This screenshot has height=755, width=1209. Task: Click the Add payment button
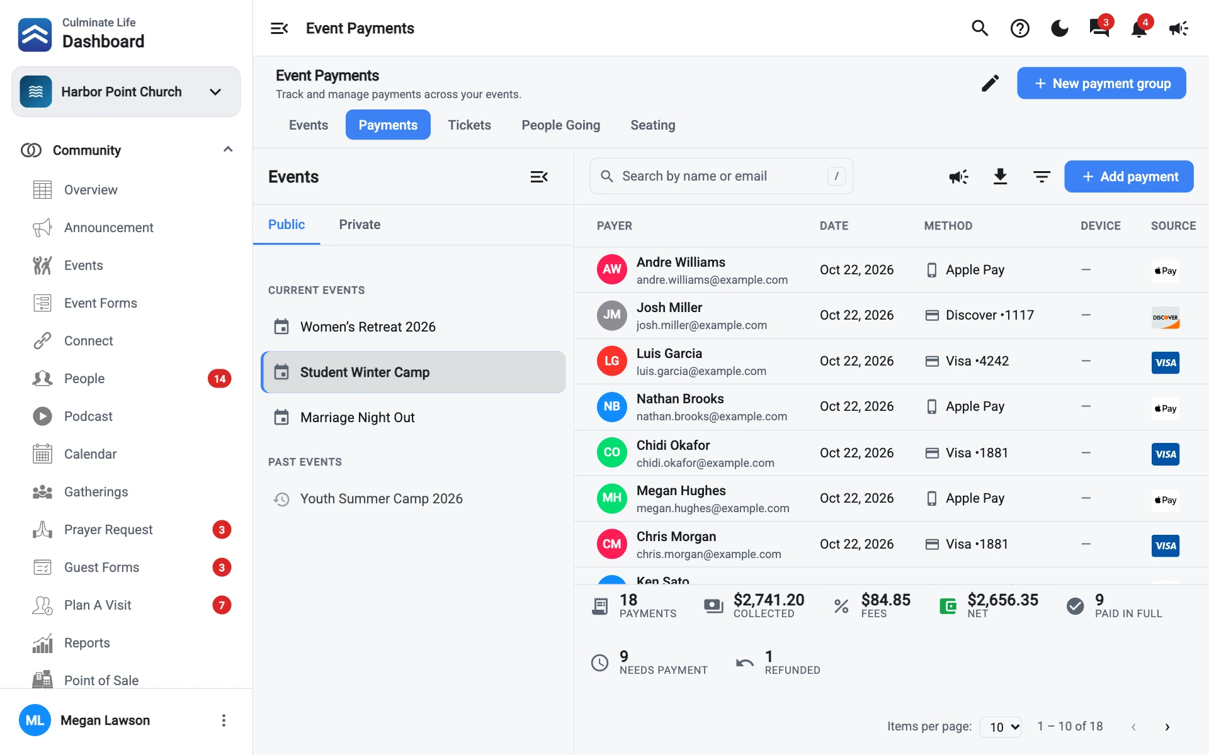(x=1129, y=177)
